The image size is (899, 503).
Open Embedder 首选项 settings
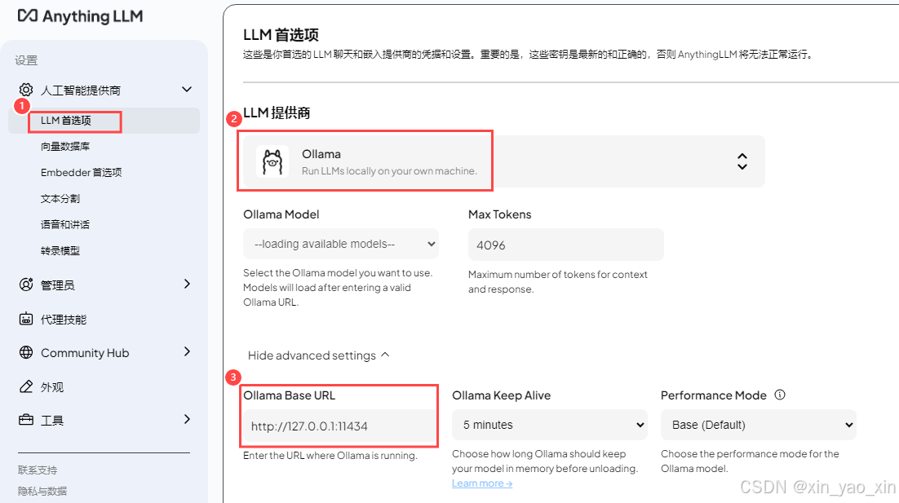pyautogui.click(x=81, y=173)
